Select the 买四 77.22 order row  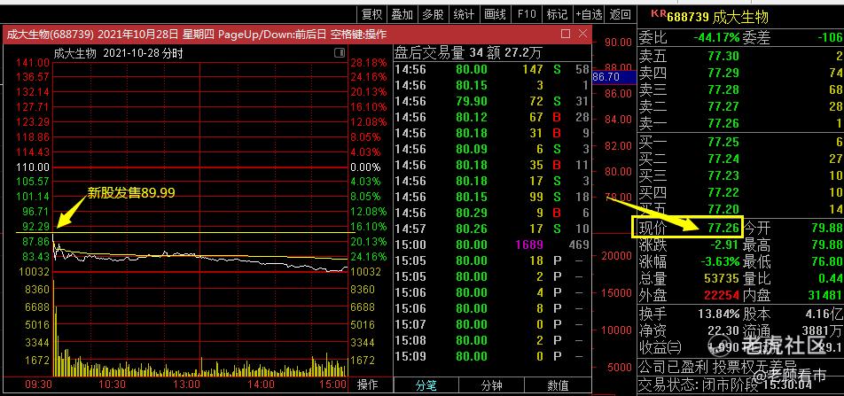click(740, 192)
